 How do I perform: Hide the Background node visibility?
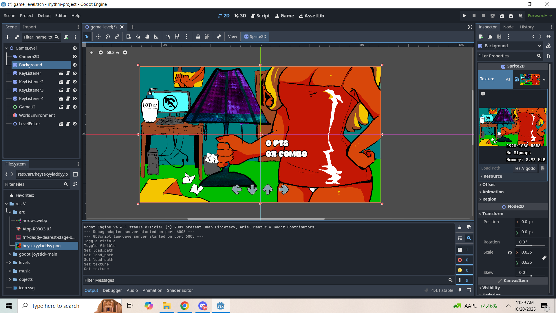point(75,65)
